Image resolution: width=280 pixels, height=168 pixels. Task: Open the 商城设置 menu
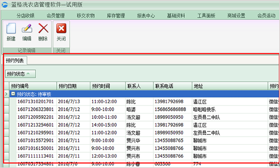[x=236, y=15]
